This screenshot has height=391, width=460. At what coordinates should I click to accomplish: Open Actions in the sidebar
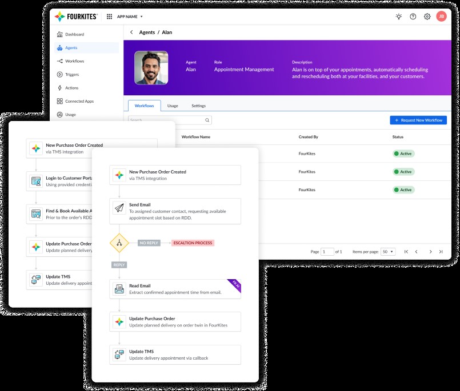pos(86,88)
